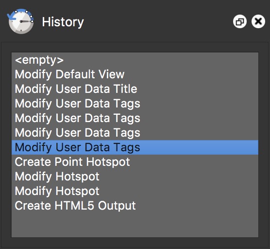This screenshot has width=270, height=249.
Task: Click empty area below the history list entries
Action: [135, 225]
